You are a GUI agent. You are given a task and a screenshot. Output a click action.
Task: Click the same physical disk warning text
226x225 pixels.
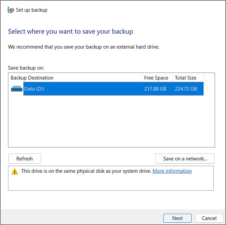pyautogui.click(x=86, y=171)
